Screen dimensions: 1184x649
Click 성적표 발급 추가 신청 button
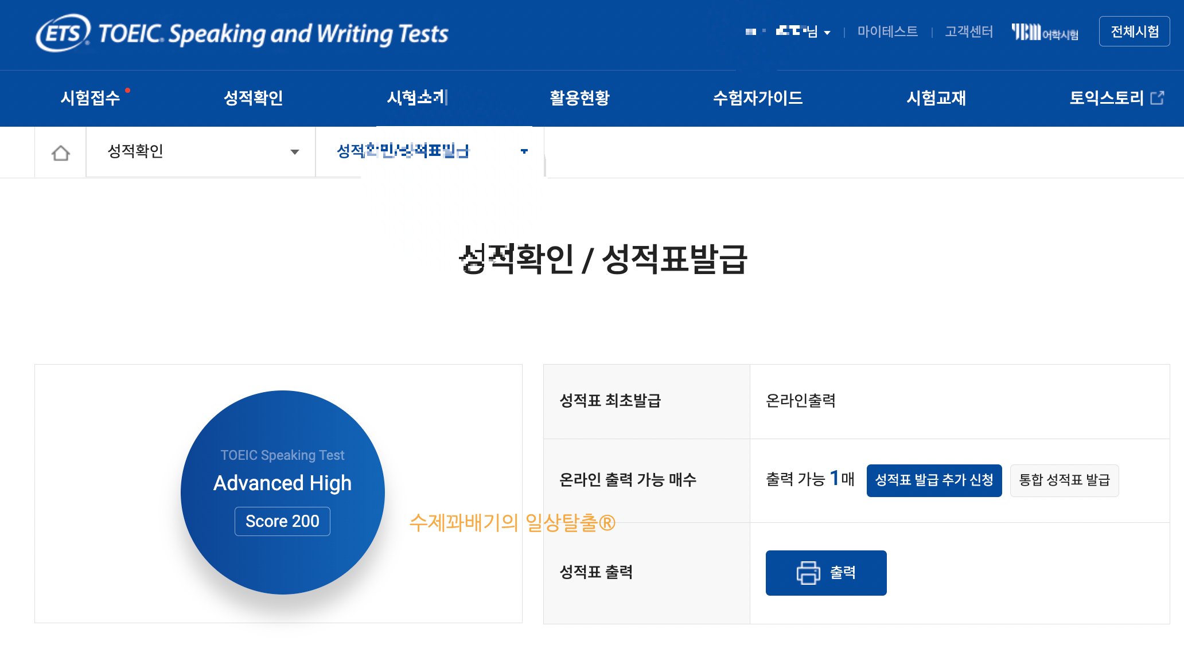[x=934, y=480]
